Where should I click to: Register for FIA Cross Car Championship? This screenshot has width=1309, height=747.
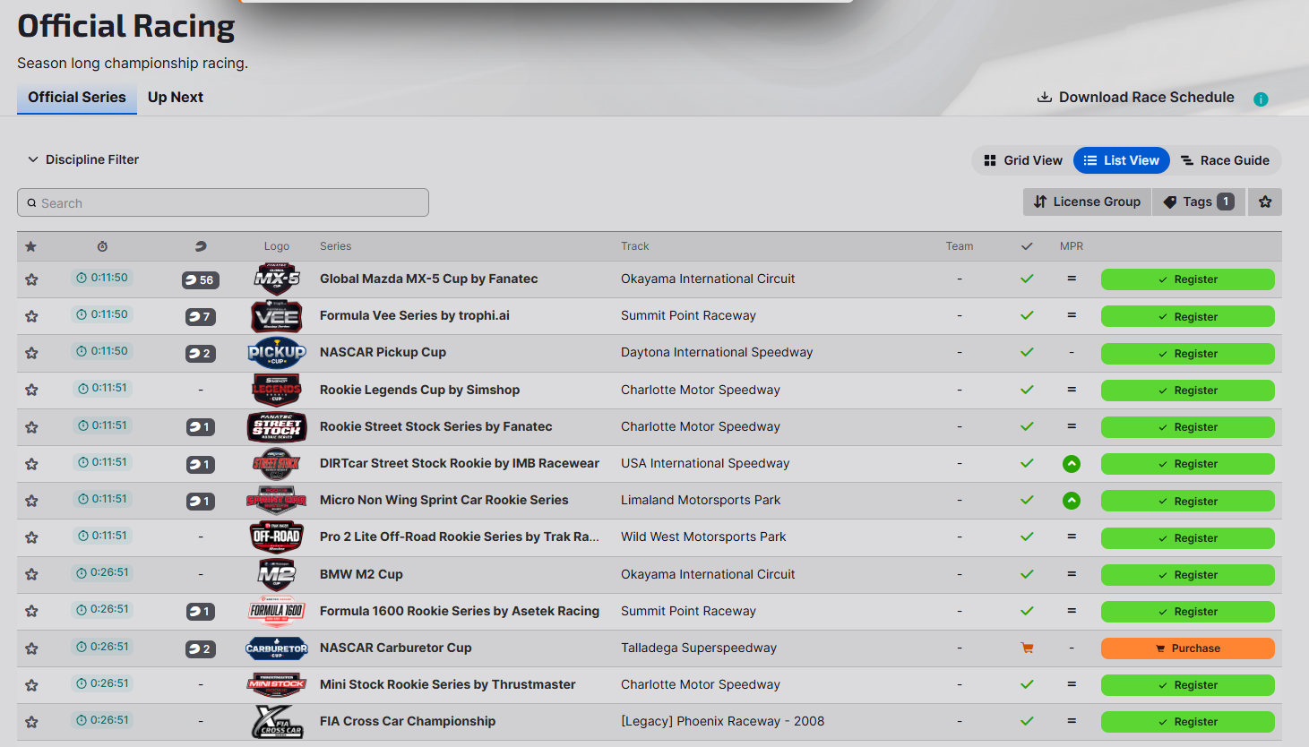point(1188,722)
